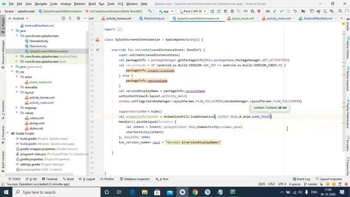Click the master git branch in status bar
350x197 pixels.
click(x=311, y=184)
